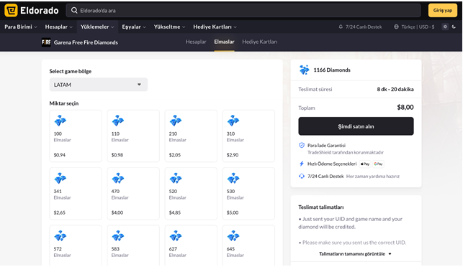Click the $8,00 total price
Viewport: 463px width, 267px height.
tap(405, 107)
